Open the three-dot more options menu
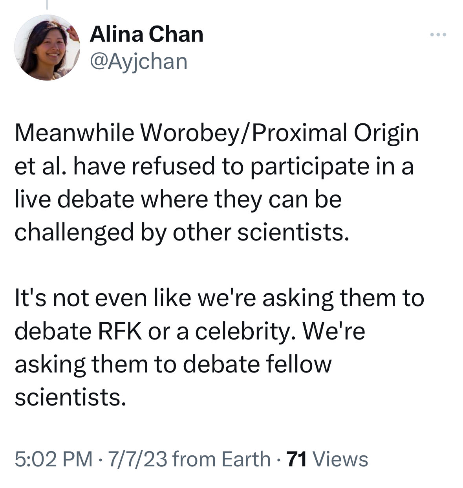 (438, 35)
